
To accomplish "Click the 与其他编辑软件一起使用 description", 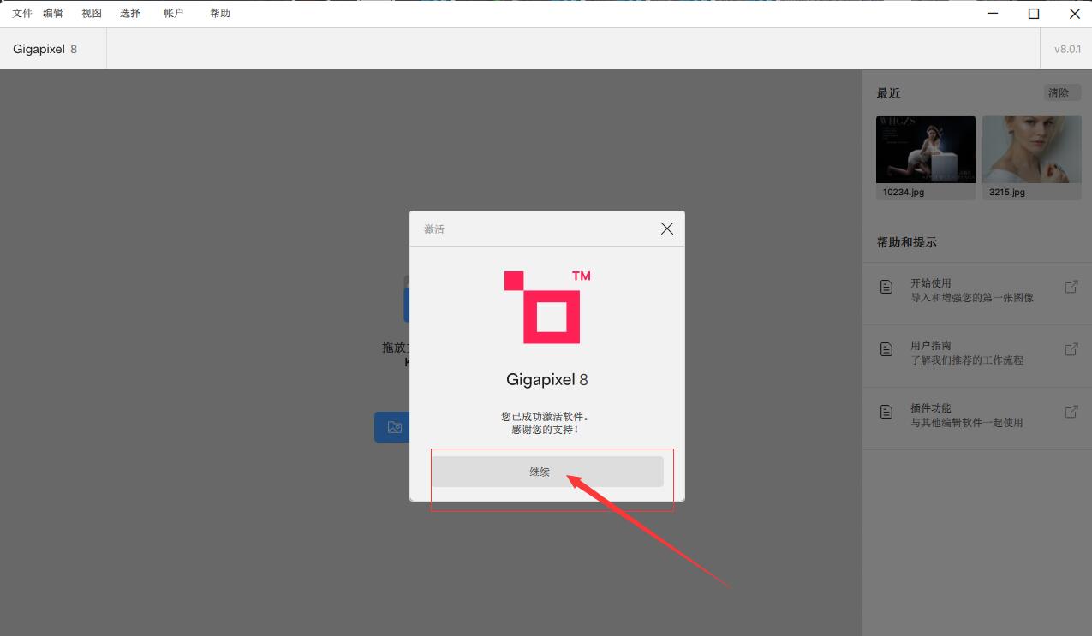I will pyautogui.click(x=967, y=423).
